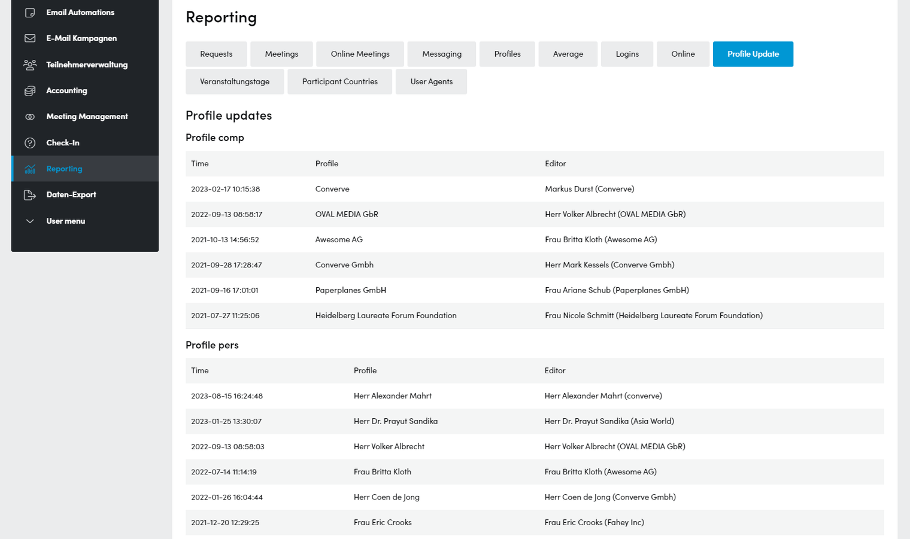910x539 pixels.
Task: Click the Daten-Export icon
Action: [x=30, y=195]
